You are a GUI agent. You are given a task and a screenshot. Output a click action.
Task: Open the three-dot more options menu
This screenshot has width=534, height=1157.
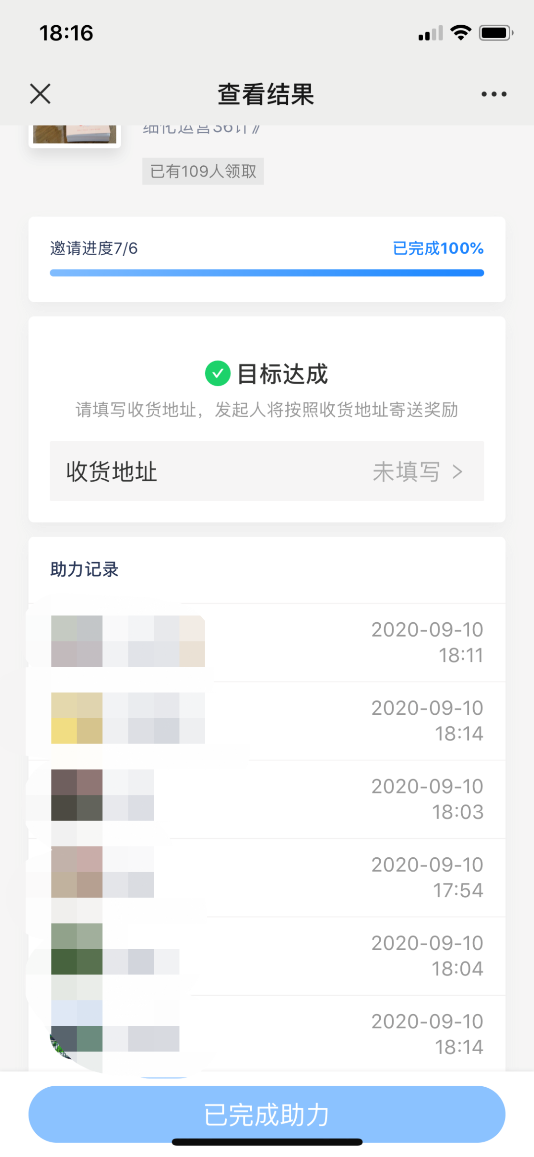point(494,94)
